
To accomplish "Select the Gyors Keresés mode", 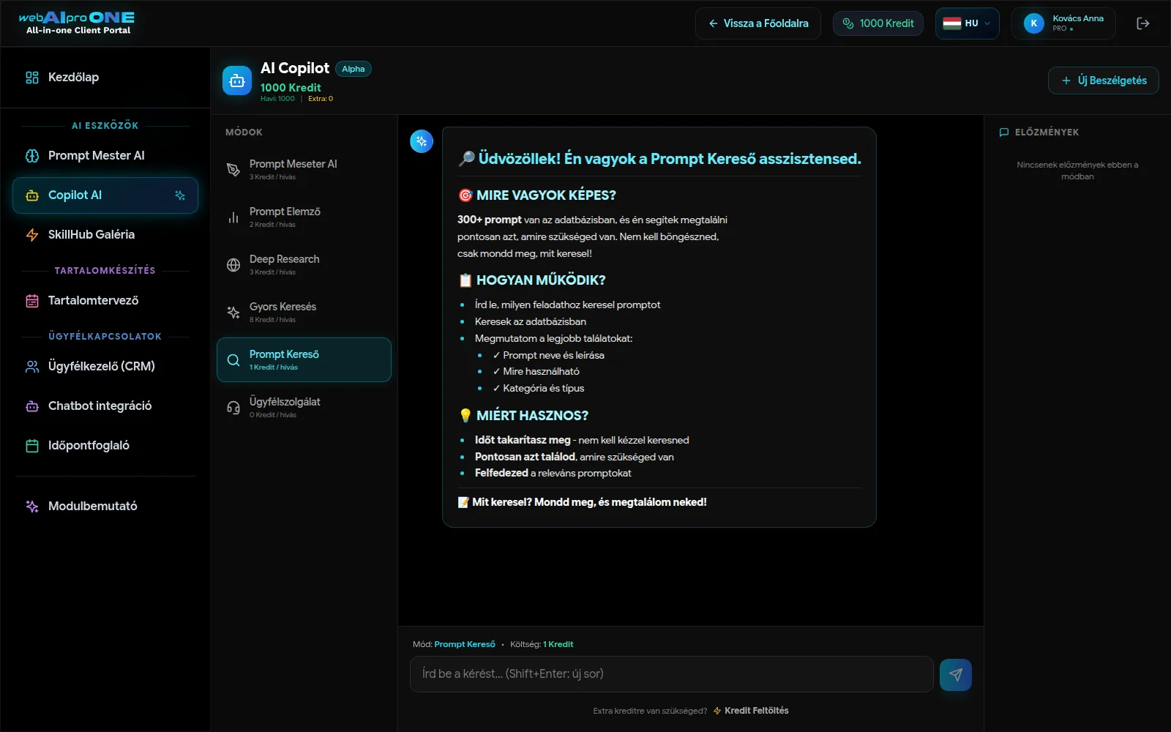I will (304, 312).
